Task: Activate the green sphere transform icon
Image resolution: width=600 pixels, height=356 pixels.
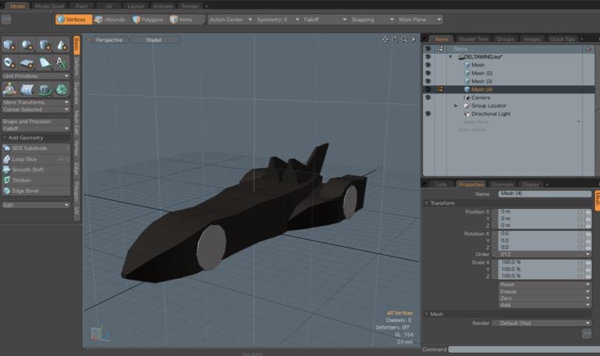Action: (x=61, y=89)
